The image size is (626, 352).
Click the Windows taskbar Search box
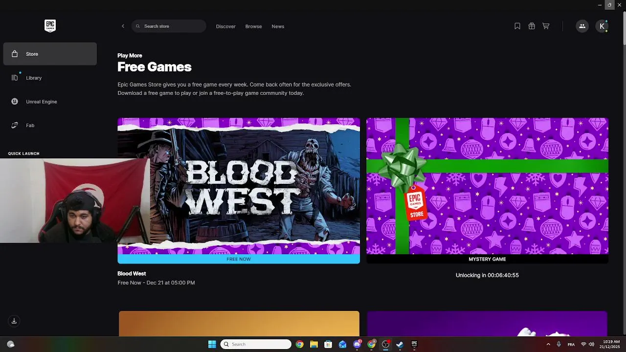coord(256,344)
